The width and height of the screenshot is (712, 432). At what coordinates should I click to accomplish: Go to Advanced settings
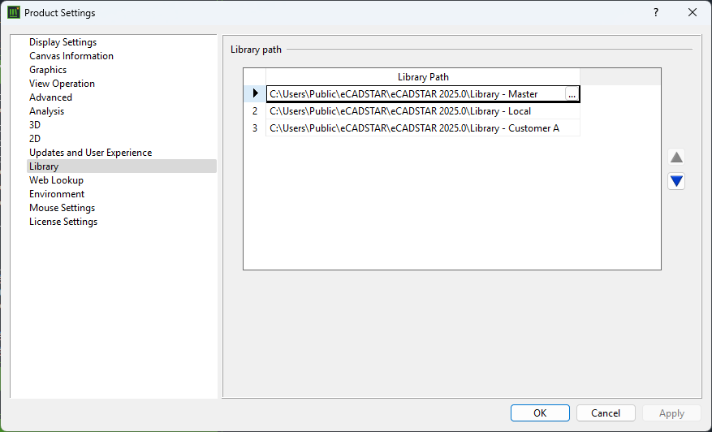pyautogui.click(x=50, y=97)
